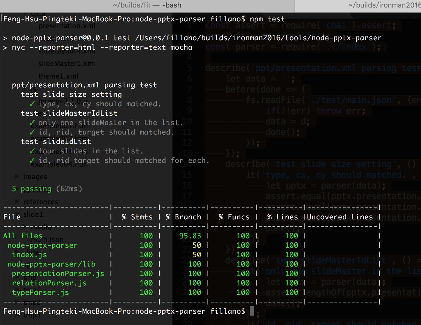Viewport: 421px width, 325px height.
Task: Select slideMaster1.xml in background file tree
Action: click(67, 63)
